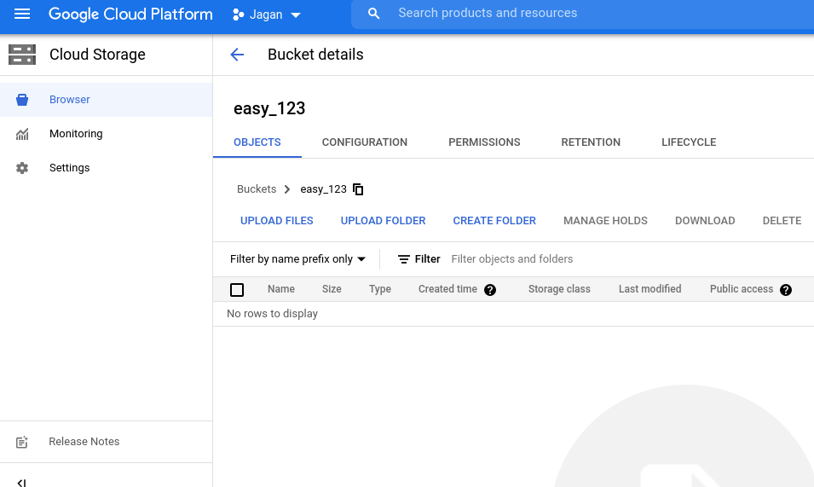Click the Browser bucket icon
The height and width of the screenshot is (487, 814).
[22, 100]
